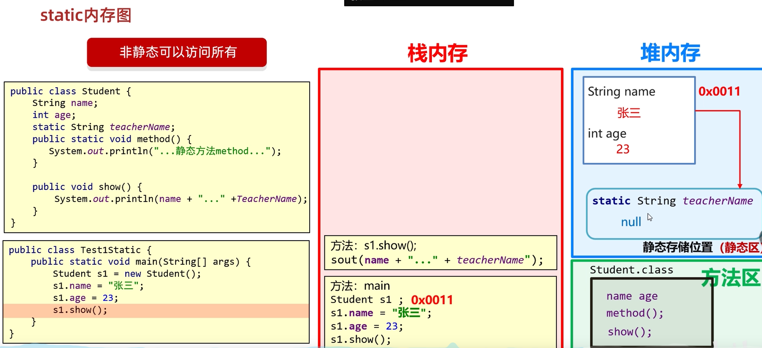The width and height of the screenshot is (762, 348).
Task: Click the null value in static area
Action: tap(630, 222)
